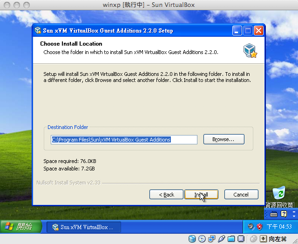Close the VirtualBox host window (red button)

(7, 5)
